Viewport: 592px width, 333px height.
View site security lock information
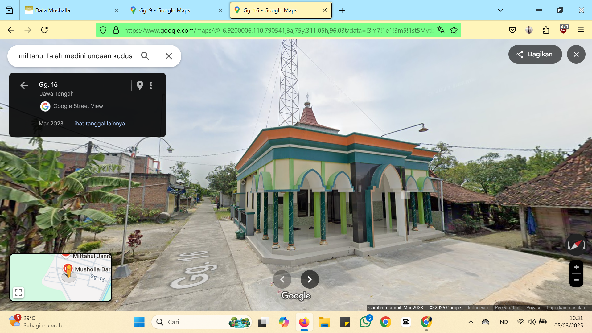[x=116, y=30]
